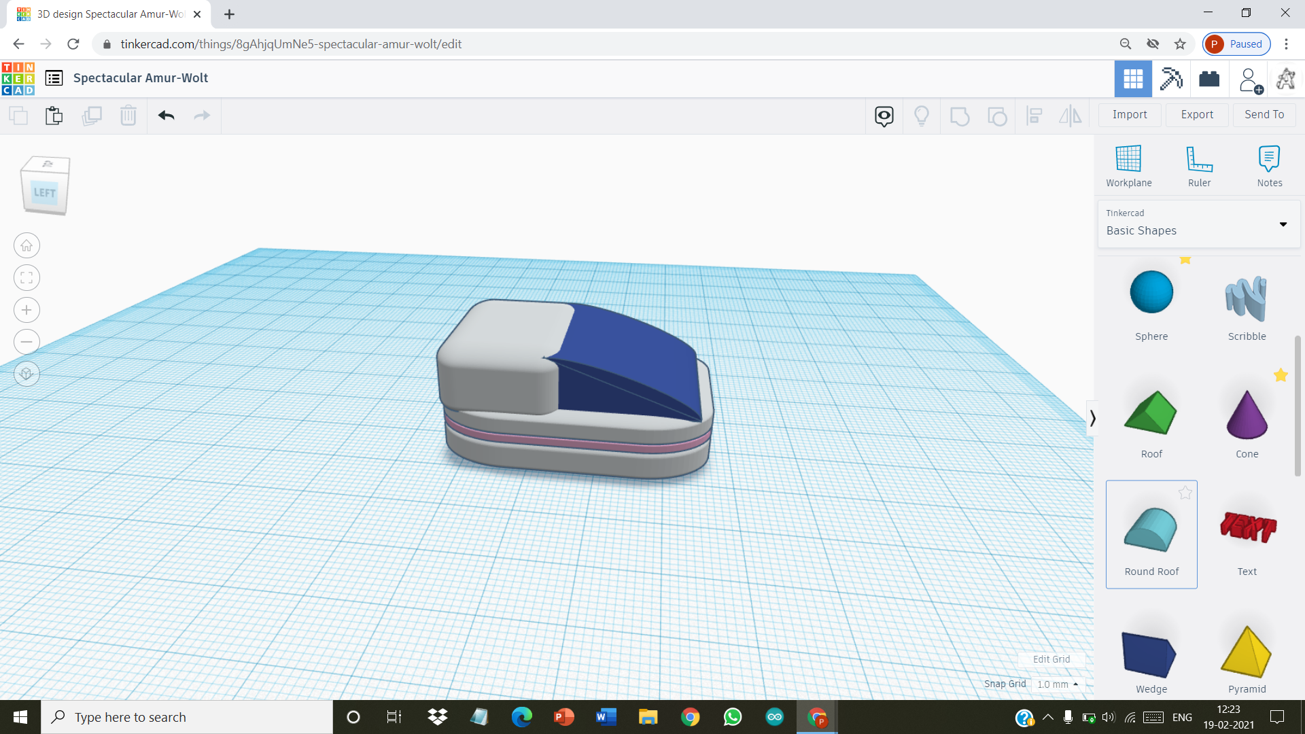Select the Group tool
Image resolution: width=1305 pixels, height=734 pixels.
959,116
